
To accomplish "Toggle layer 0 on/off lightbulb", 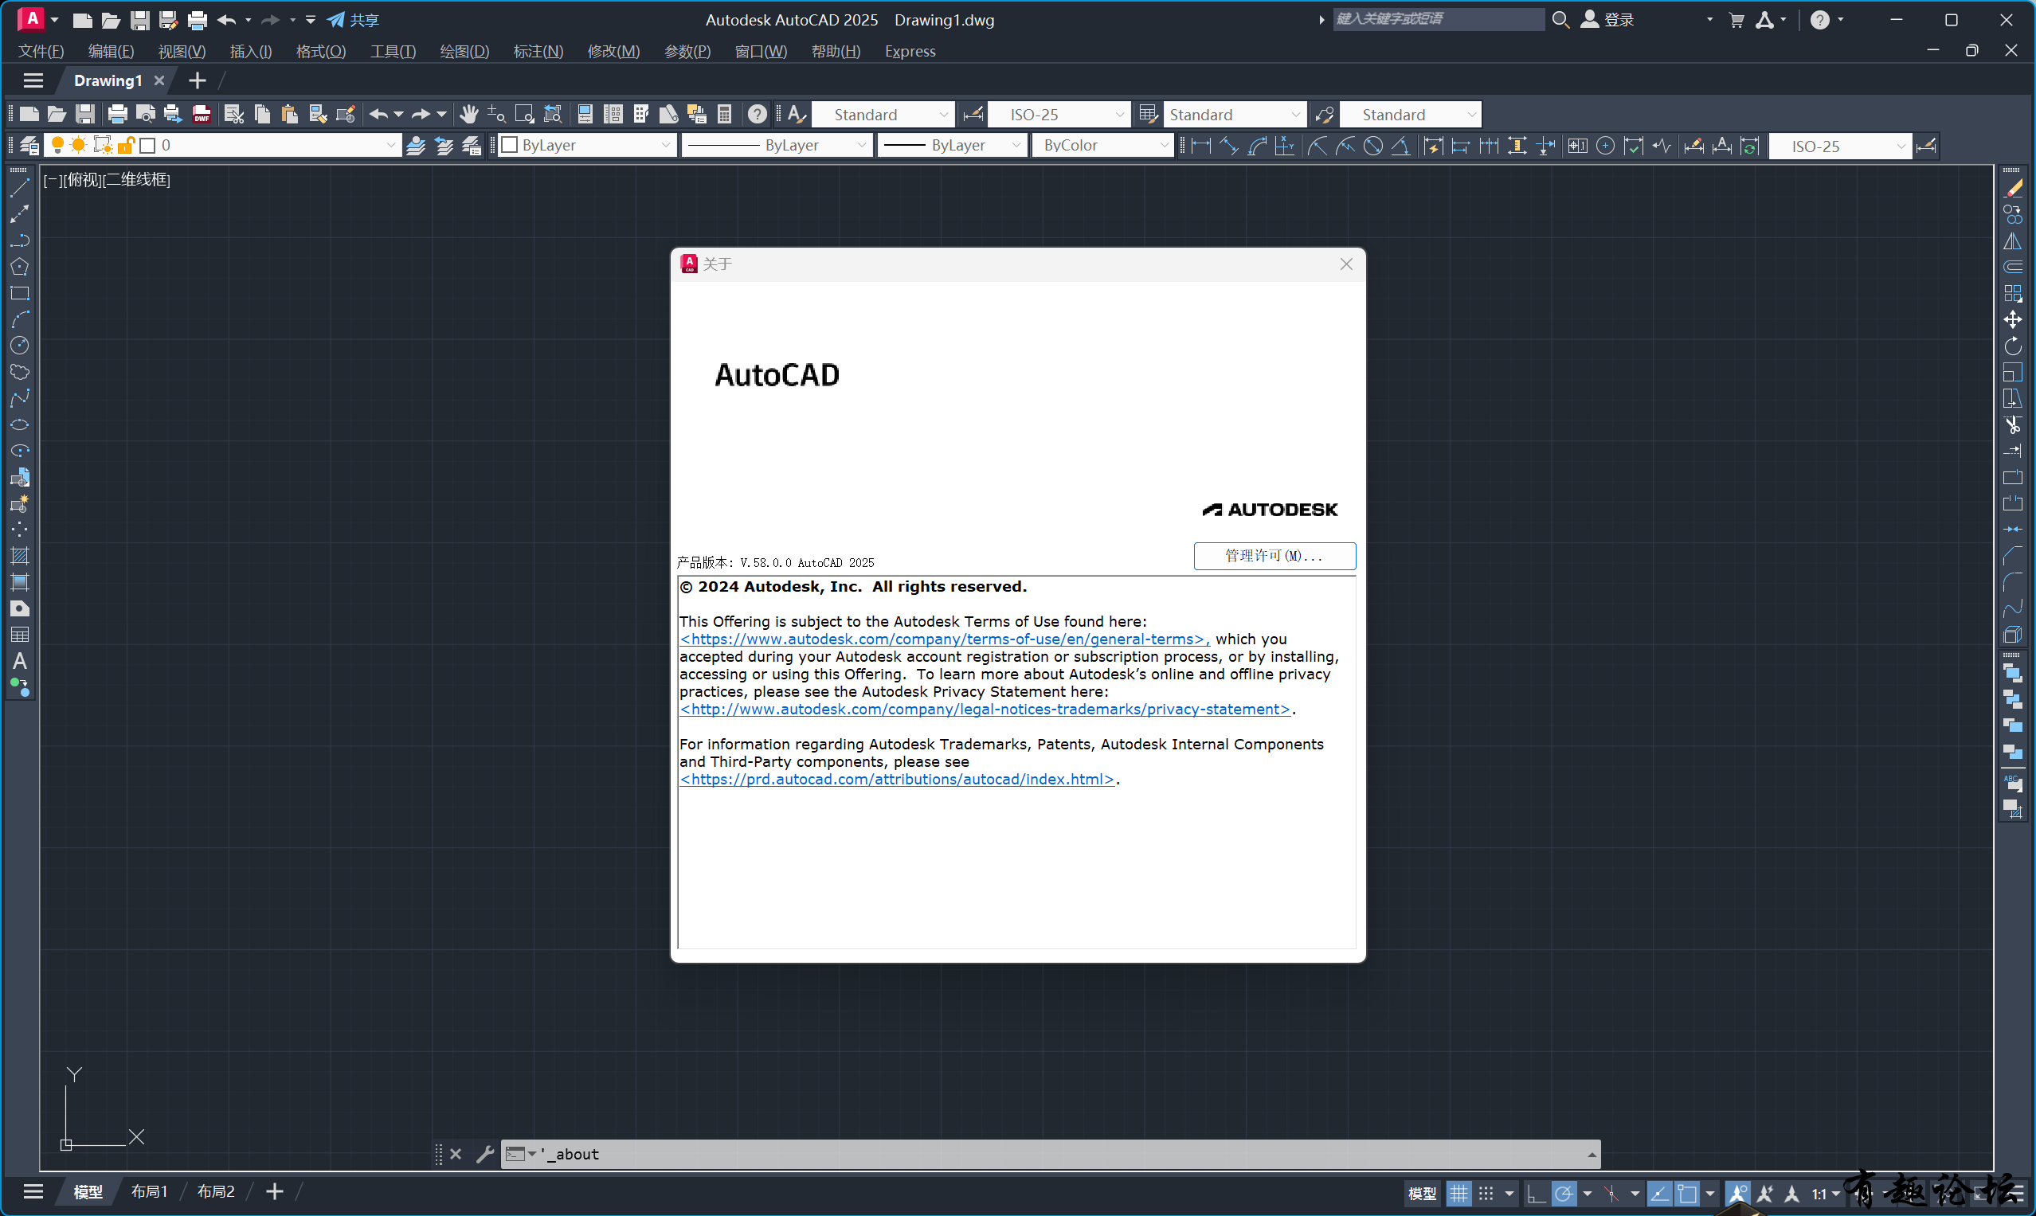I will [x=57, y=145].
